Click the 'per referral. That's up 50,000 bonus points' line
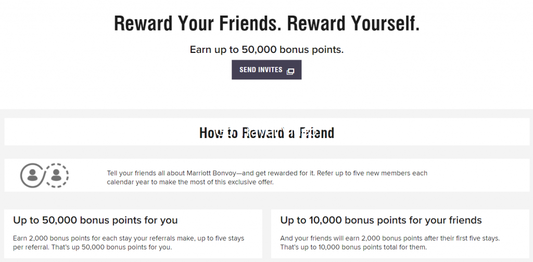The image size is (533, 262). tap(93, 247)
